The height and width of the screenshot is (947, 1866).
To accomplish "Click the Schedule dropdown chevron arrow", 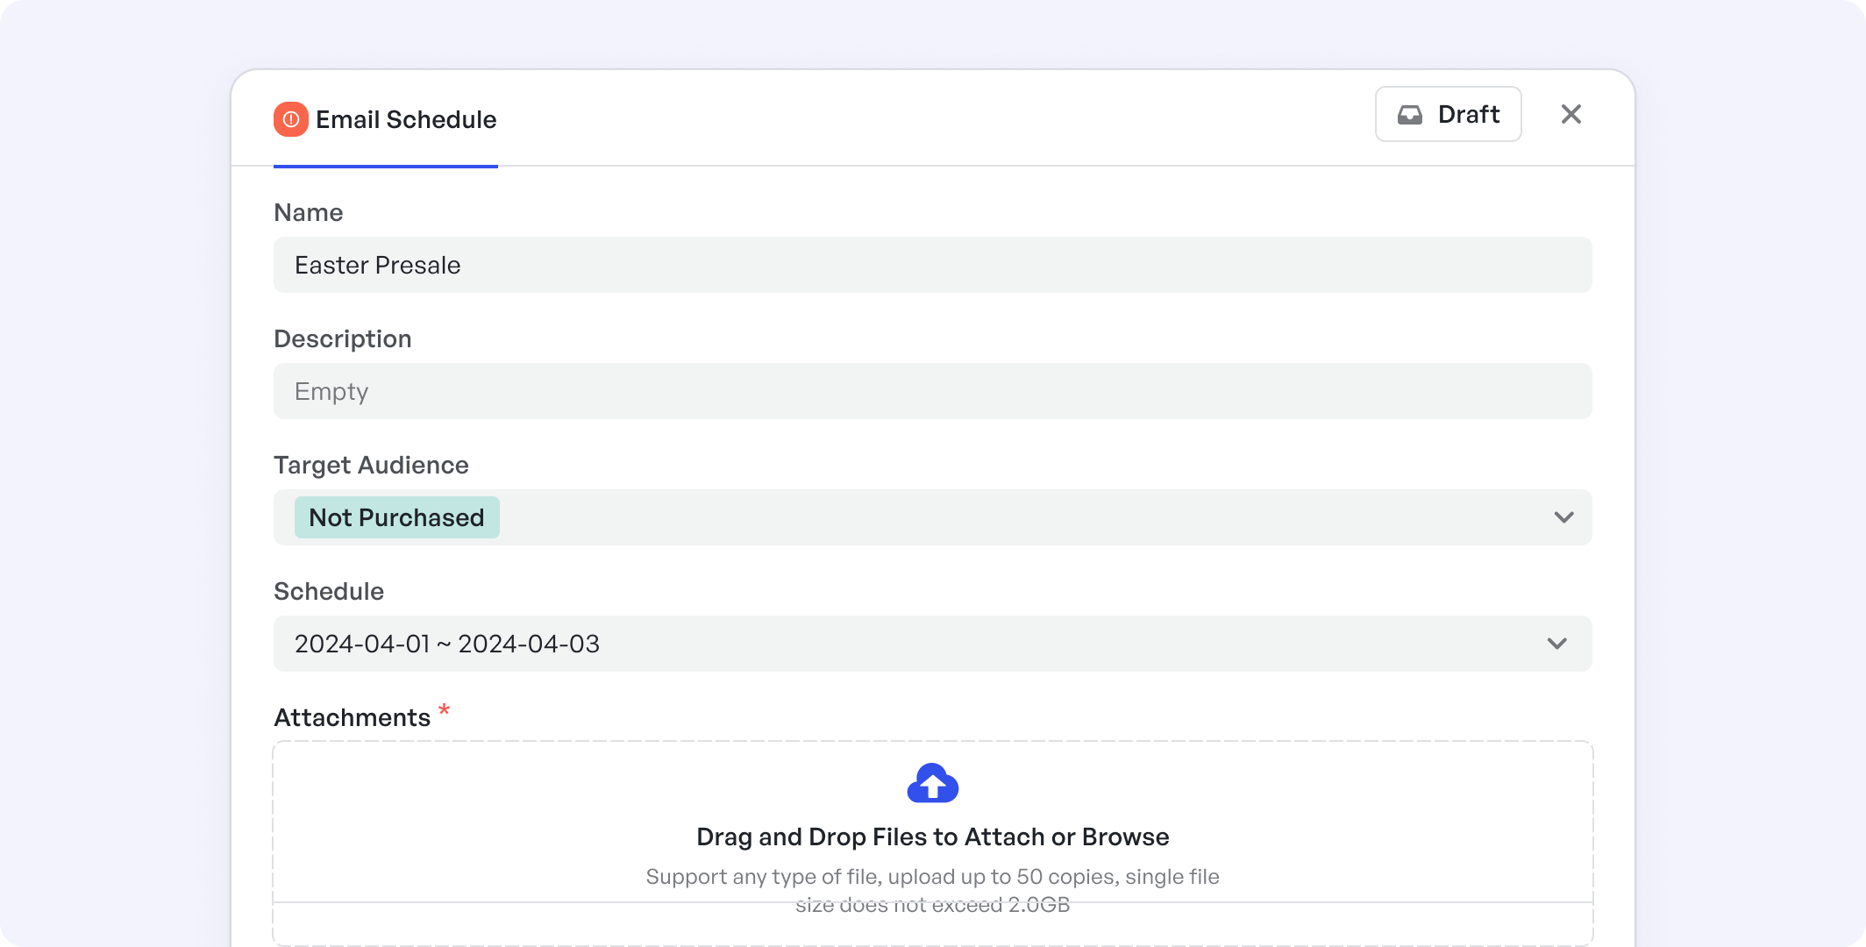I will tap(1556, 644).
